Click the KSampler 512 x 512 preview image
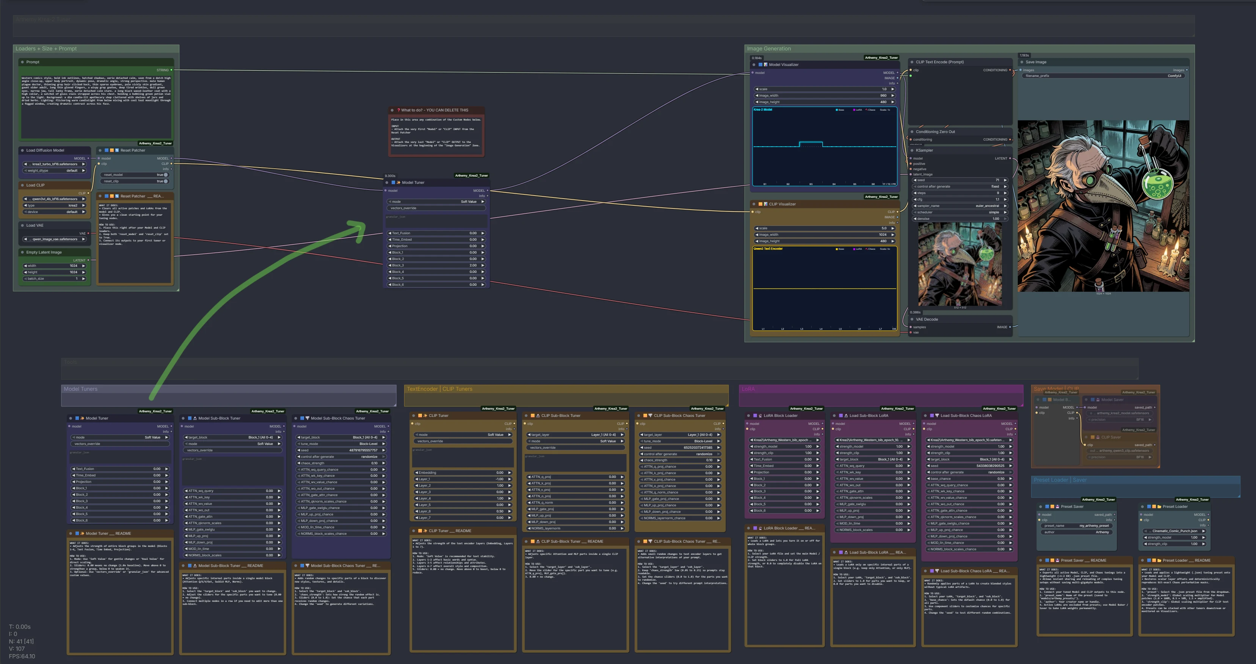The width and height of the screenshot is (1256, 664). tap(960, 264)
